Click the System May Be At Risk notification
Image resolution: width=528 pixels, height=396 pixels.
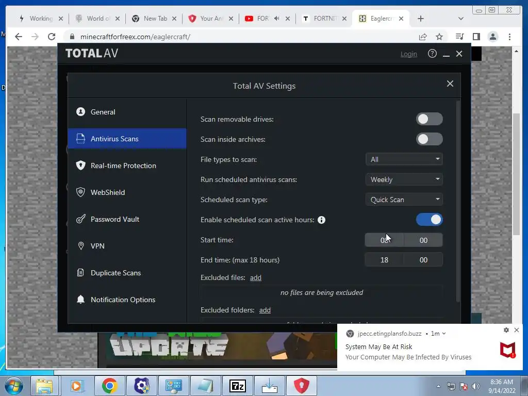[x=430, y=348]
